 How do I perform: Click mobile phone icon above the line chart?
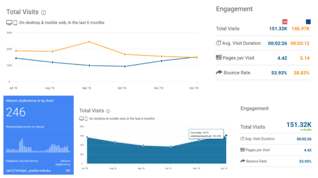15,23
